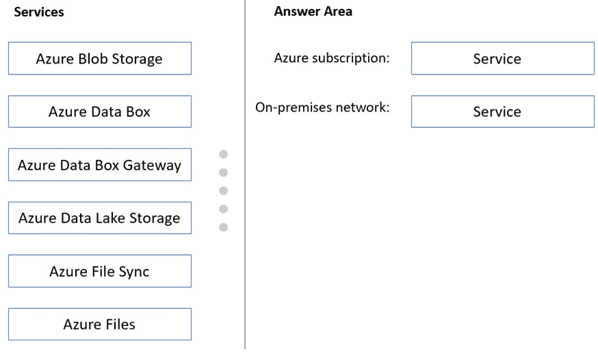The image size is (598, 352).
Task: Select the Azure Data Lake Storage tile
Action: [x=99, y=218]
